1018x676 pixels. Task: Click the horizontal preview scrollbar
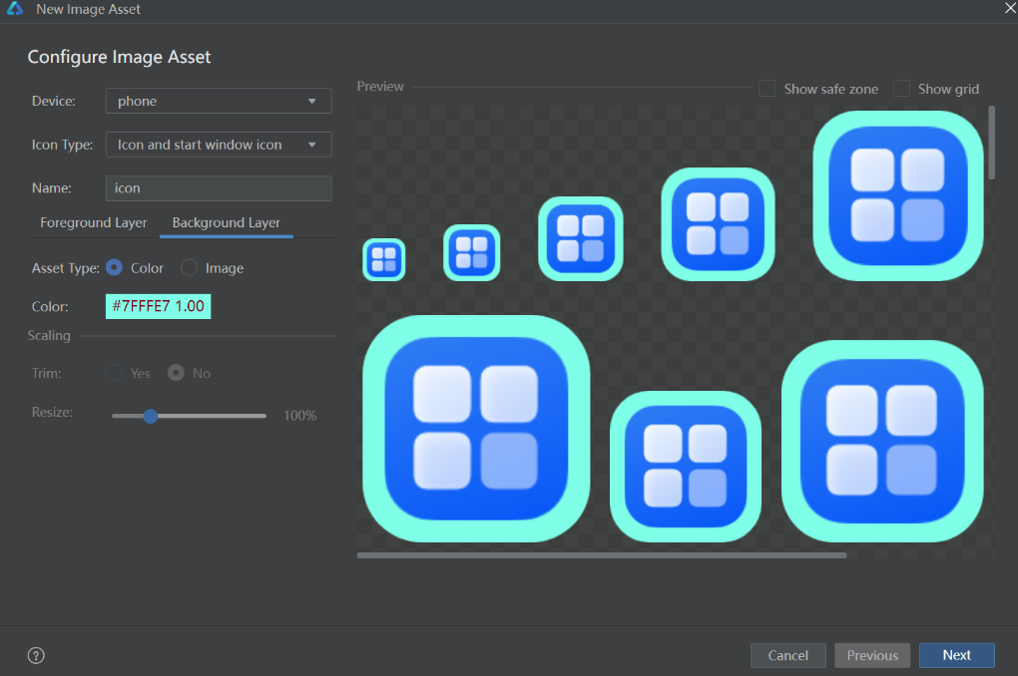(601, 555)
